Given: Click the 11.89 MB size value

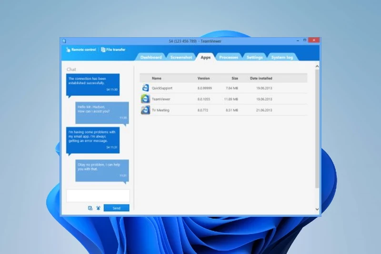Looking at the screenshot, I should tap(231, 99).
